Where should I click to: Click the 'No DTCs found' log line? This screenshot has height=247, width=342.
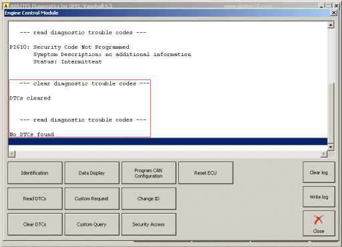click(31, 134)
